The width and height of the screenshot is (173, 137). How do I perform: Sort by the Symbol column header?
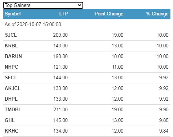coord(12,14)
